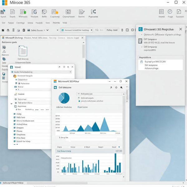Close the Ofrncomt 365 ProplLlus panel
Image resolution: width=187 pixels, height=187 pixels.
[180, 29]
